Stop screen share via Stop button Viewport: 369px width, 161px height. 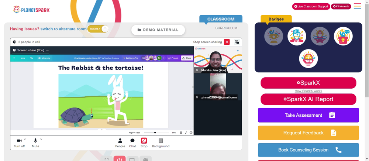(x=144, y=143)
